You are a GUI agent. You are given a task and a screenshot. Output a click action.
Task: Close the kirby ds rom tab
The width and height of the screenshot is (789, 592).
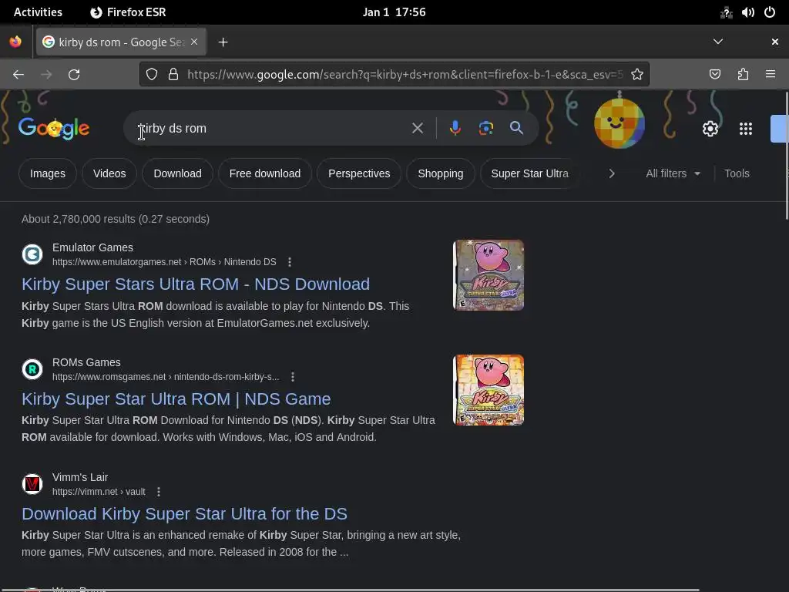pos(194,42)
